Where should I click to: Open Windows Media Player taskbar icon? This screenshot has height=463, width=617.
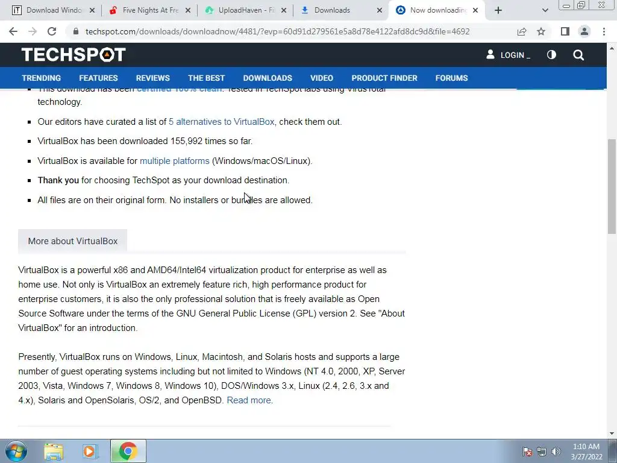pyautogui.click(x=89, y=451)
